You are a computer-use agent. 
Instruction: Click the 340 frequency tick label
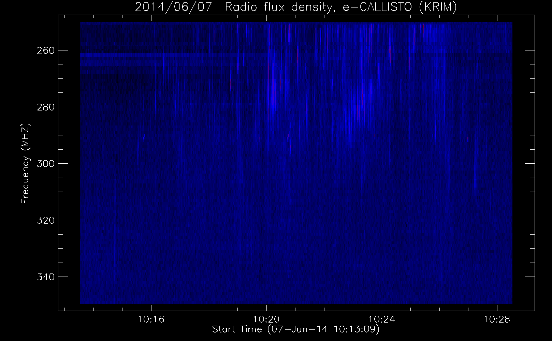click(x=45, y=277)
